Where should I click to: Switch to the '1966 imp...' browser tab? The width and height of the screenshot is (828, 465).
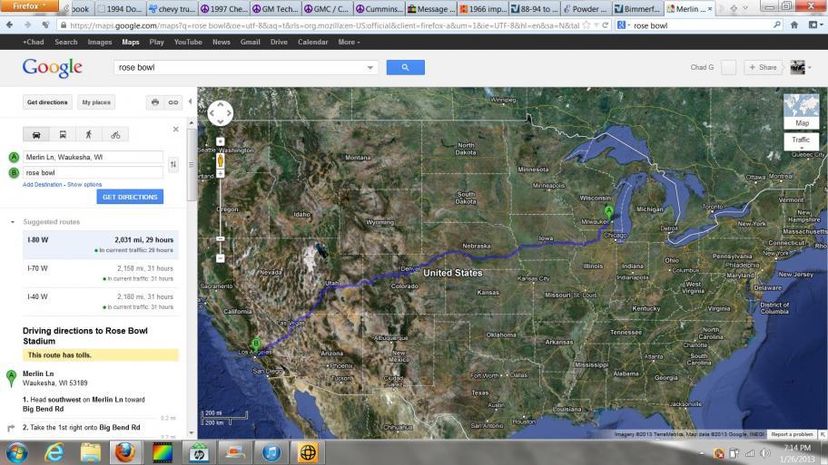coord(483,9)
